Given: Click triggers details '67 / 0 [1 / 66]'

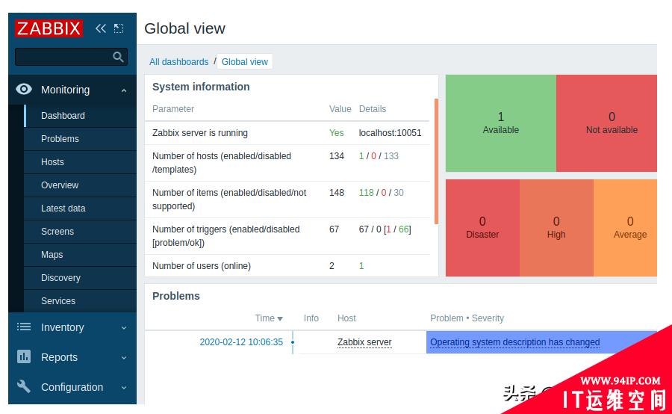Looking at the screenshot, I should (x=385, y=229).
